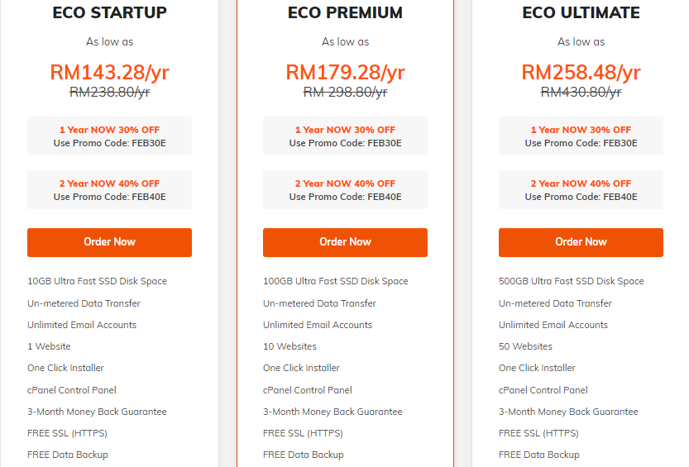This screenshot has height=467, width=689.
Task: Select the Eco Premium 1 Year 30% OFF promo box
Action: pyautogui.click(x=345, y=136)
